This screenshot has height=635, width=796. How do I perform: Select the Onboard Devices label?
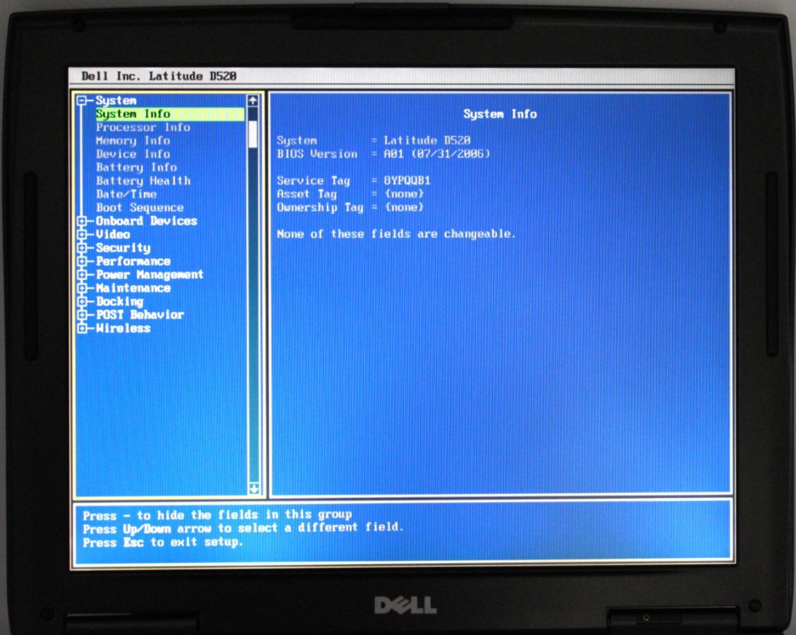click(x=147, y=221)
